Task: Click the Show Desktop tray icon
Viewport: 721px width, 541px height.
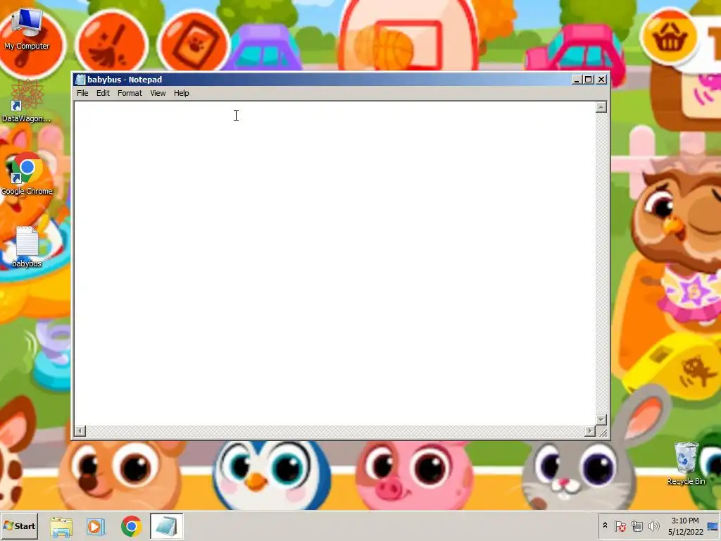Action: click(713, 526)
